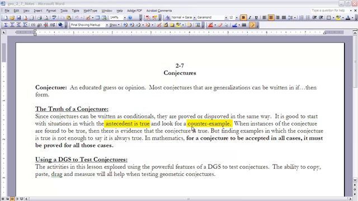Click the increase indent icon
Image resolution: width=358 pixels, height=201 pixels.
[x=321, y=17]
